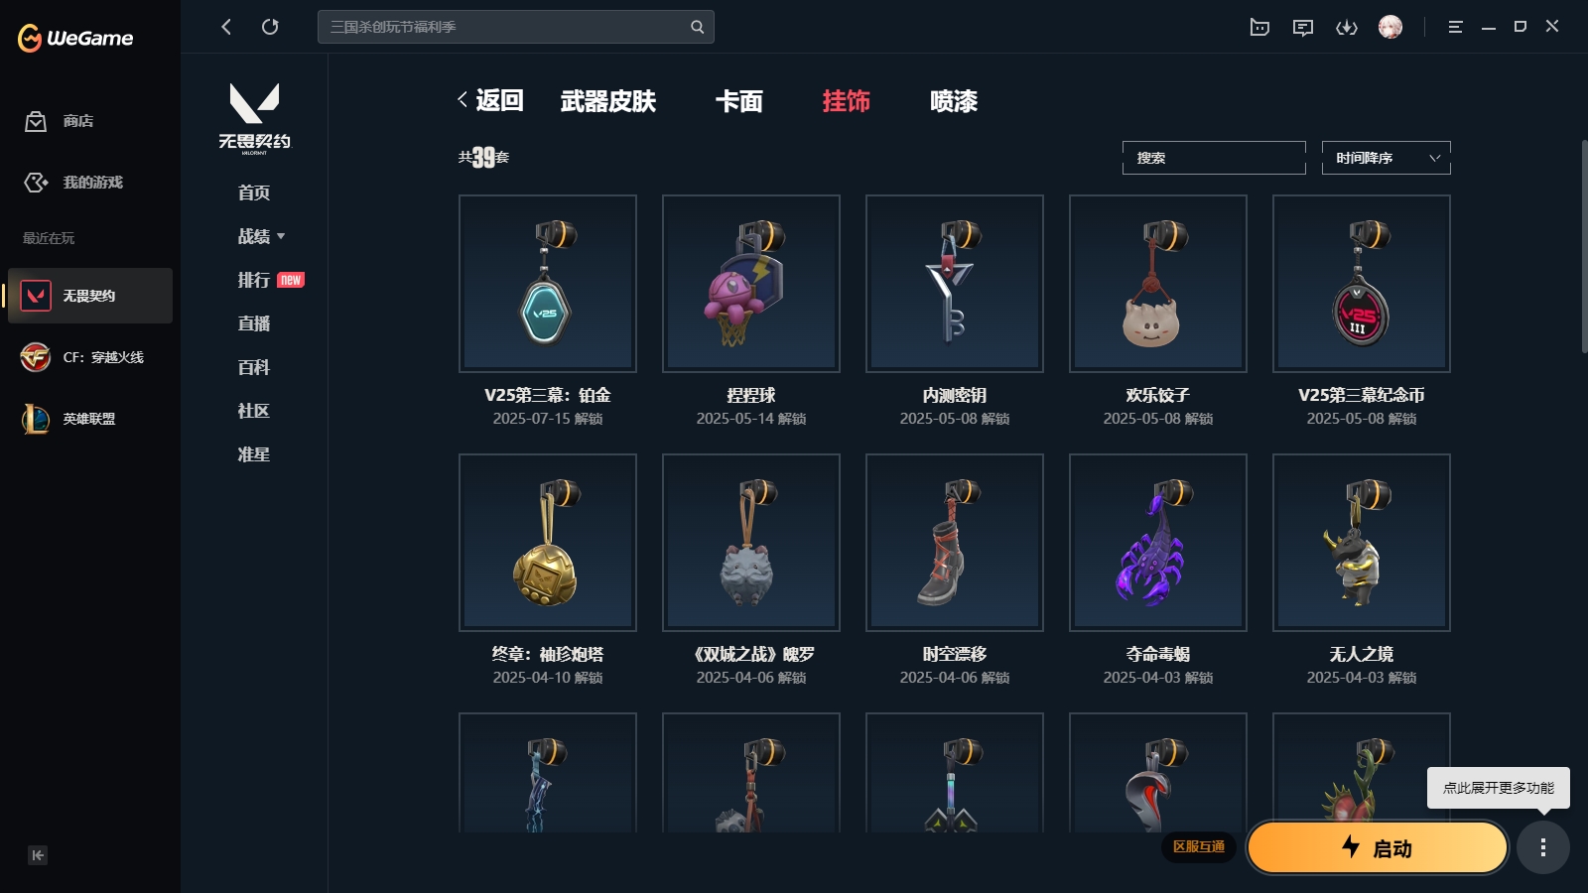
Task: Switch to the 武器皮肤 tab
Action: click(x=607, y=101)
